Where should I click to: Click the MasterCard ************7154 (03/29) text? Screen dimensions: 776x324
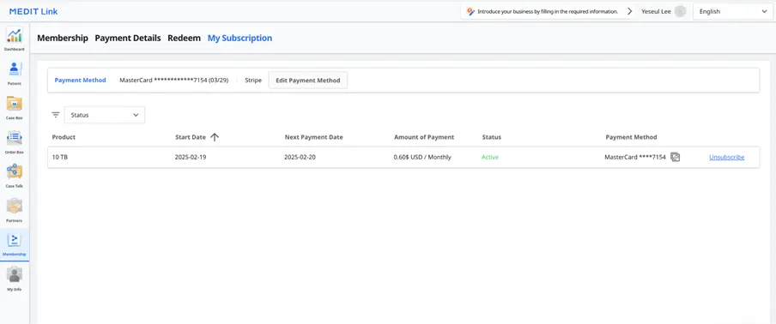[x=173, y=80]
